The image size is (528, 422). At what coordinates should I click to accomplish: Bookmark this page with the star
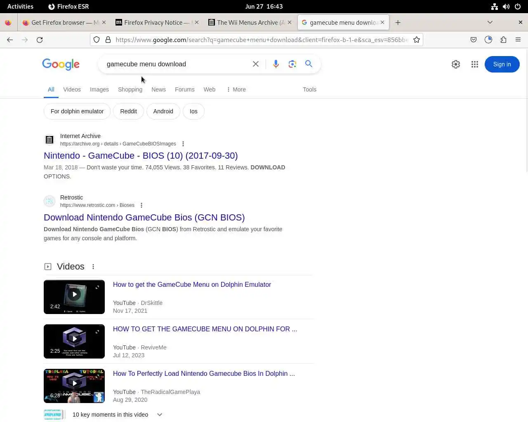417,40
